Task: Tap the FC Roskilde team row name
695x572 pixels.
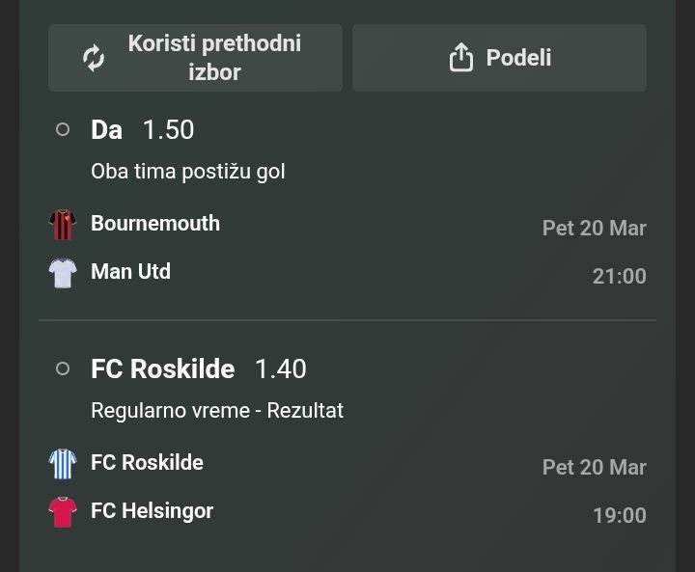Action: [147, 463]
